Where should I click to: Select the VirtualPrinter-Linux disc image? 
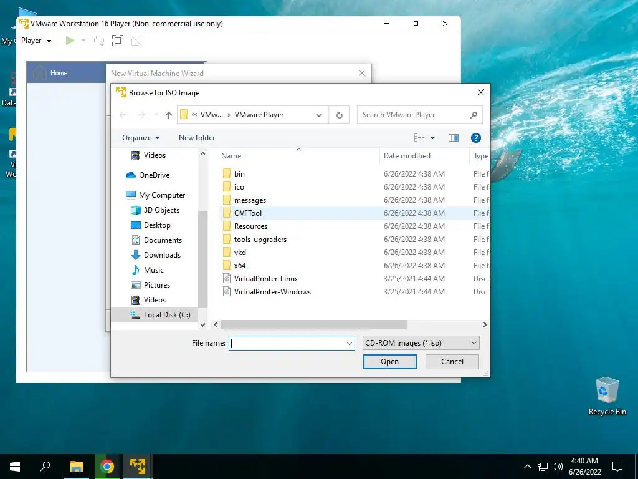point(265,279)
